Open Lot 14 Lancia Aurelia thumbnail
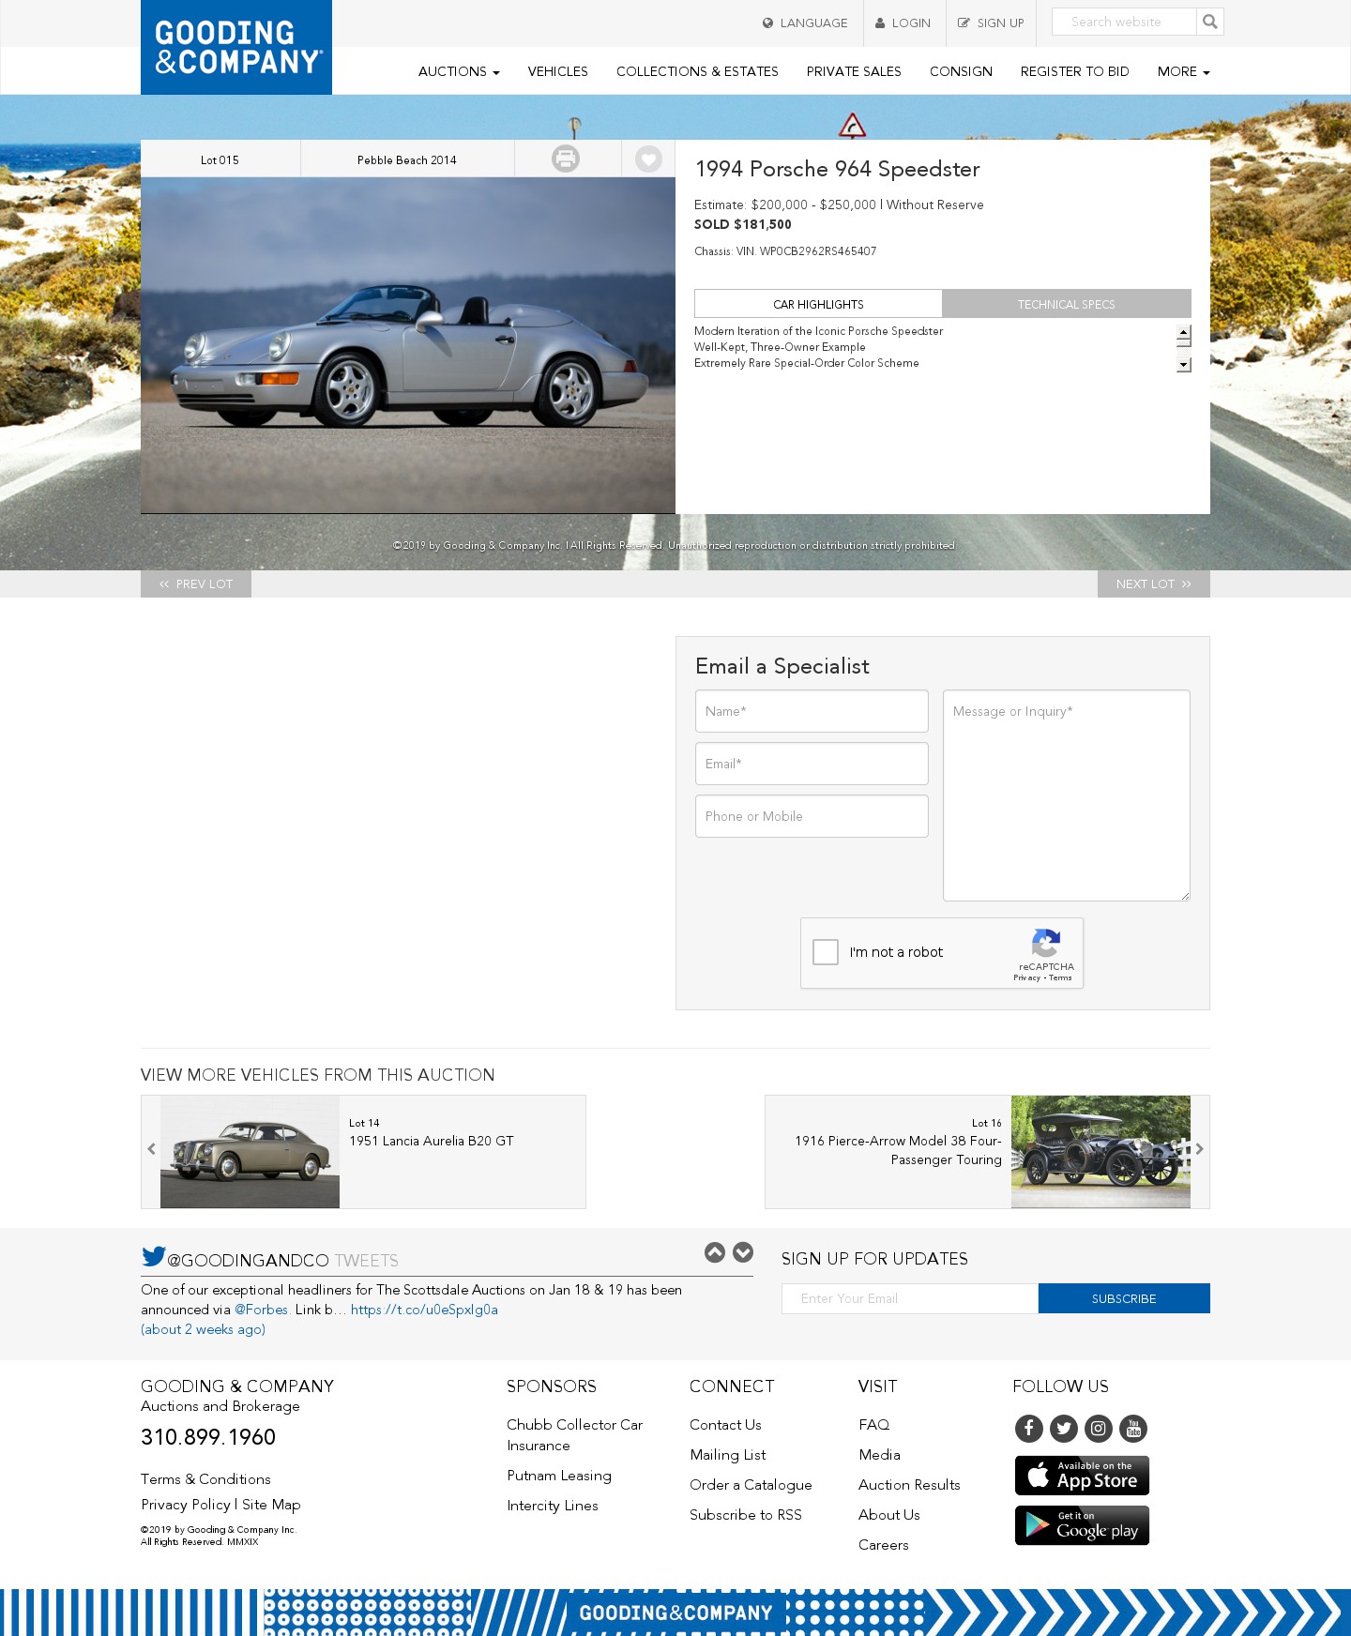The height and width of the screenshot is (1636, 1351). [250, 1152]
